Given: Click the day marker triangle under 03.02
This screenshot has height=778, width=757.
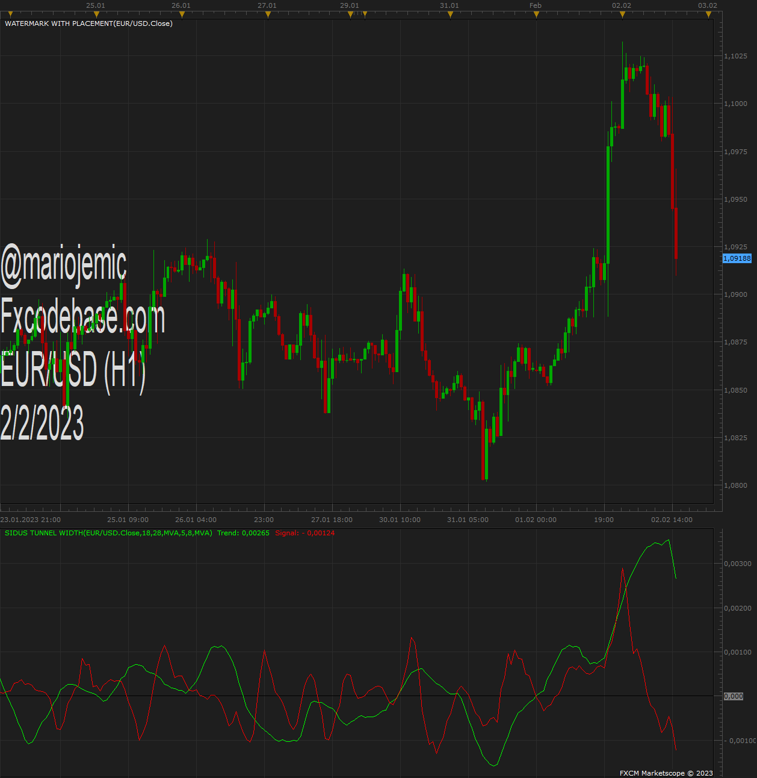Looking at the screenshot, I should pyautogui.click(x=709, y=14).
